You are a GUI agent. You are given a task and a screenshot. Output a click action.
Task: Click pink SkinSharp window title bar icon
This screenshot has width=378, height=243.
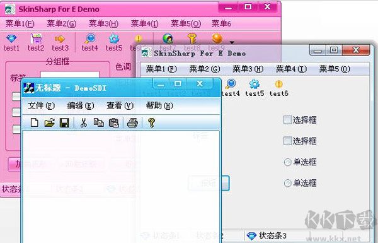[10, 9]
